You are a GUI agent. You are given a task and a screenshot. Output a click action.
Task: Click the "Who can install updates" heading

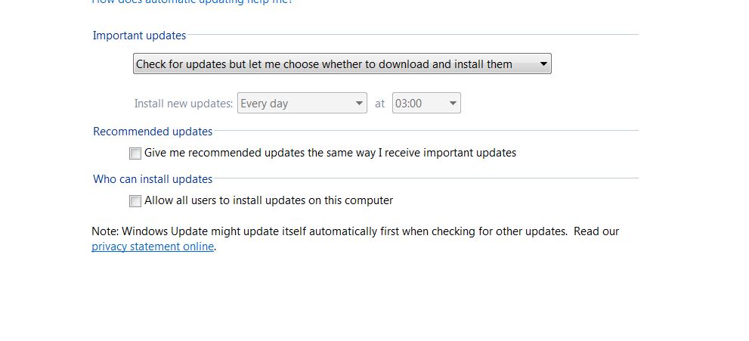click(153, 179)
